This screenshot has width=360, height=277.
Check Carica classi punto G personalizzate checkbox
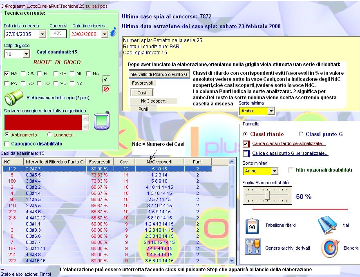point(246,154)
